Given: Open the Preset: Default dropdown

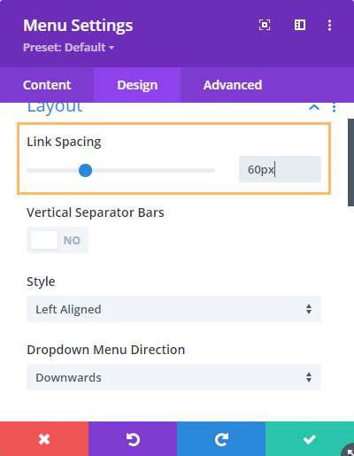Looking at the screenshot, I should [x=68, y=47].
